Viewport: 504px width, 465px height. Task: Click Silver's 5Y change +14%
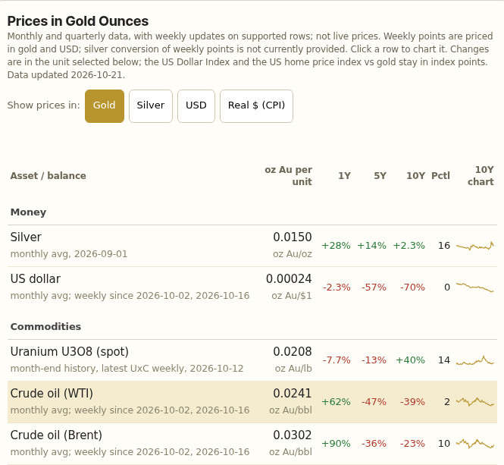[371, 246]
